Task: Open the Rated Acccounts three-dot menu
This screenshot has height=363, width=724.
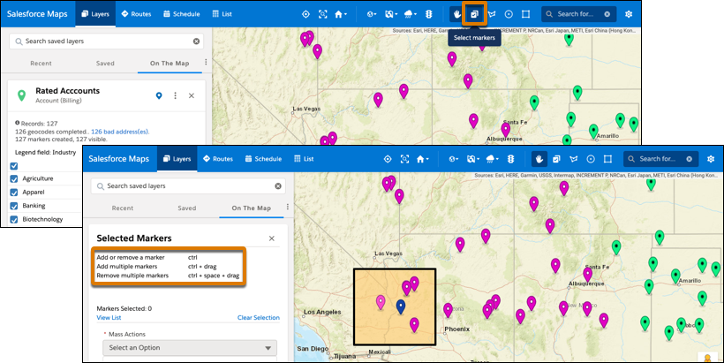Action: [x=175, y=95]
